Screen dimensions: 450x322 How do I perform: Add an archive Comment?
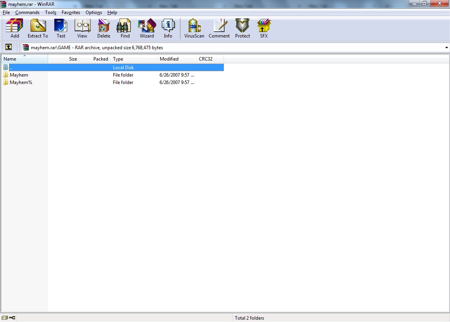(x=219, y=29)
